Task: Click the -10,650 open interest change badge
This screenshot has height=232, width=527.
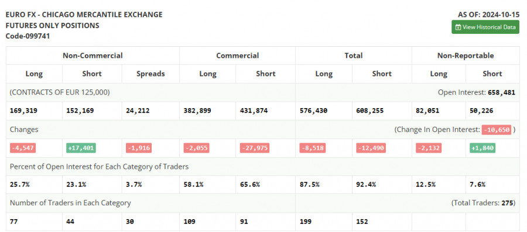Action: tap(497, 129)
